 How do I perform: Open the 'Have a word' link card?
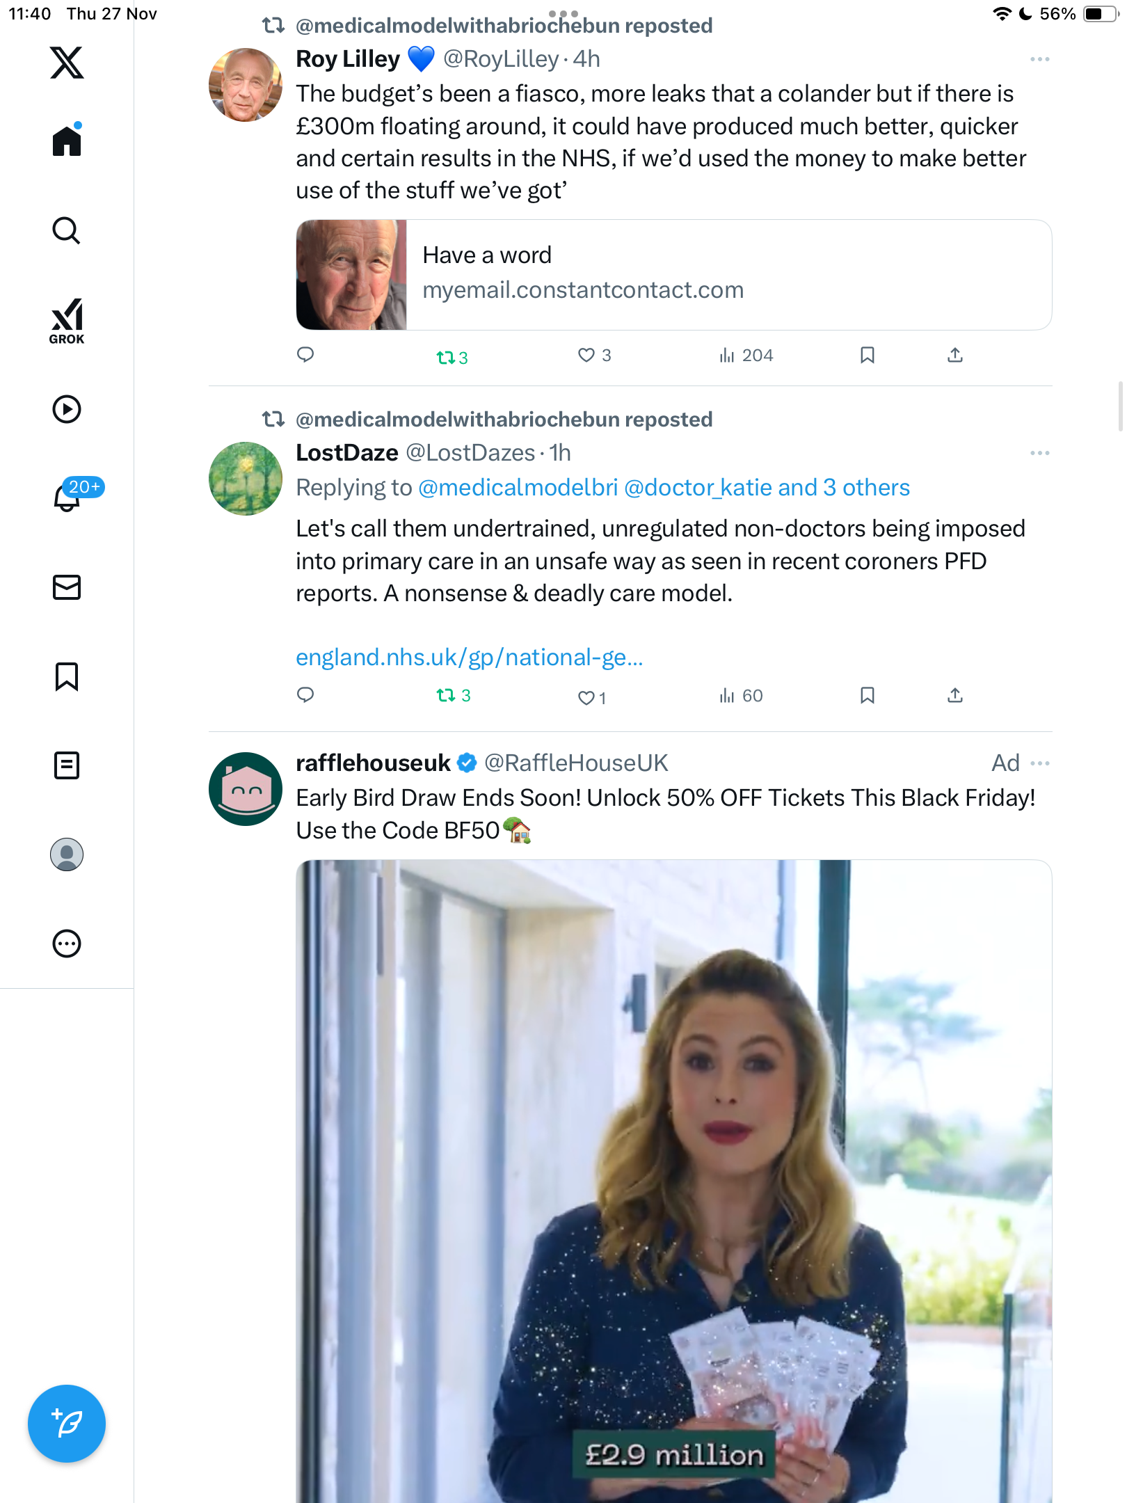click(673, 275)
